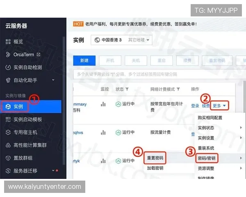Viewport: 246px width, 197px height.
Task: Choose 加载密钥 in submenu
Action: point(155,168)
